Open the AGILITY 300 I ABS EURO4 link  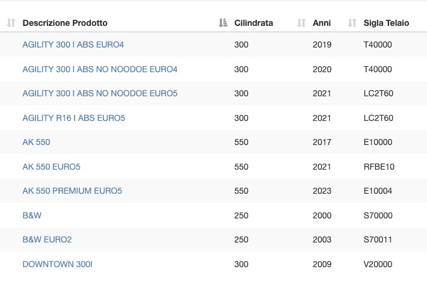[x=73, y=45]
